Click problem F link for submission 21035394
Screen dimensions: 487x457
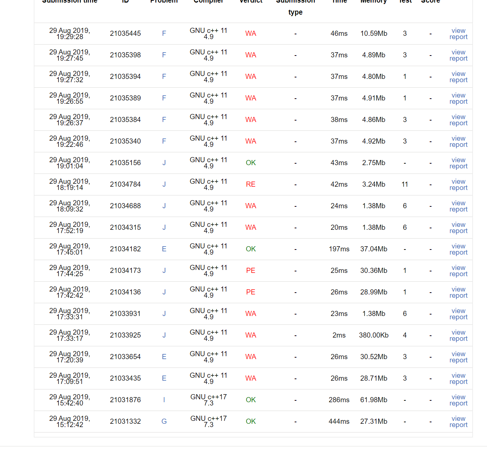point(164,77)
